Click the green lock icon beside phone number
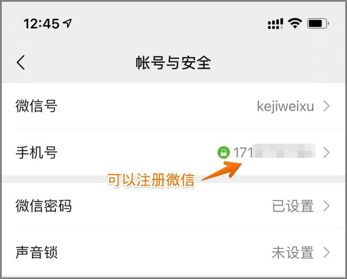Viewport: 347px width, 279px height. [x=223, y=152]
